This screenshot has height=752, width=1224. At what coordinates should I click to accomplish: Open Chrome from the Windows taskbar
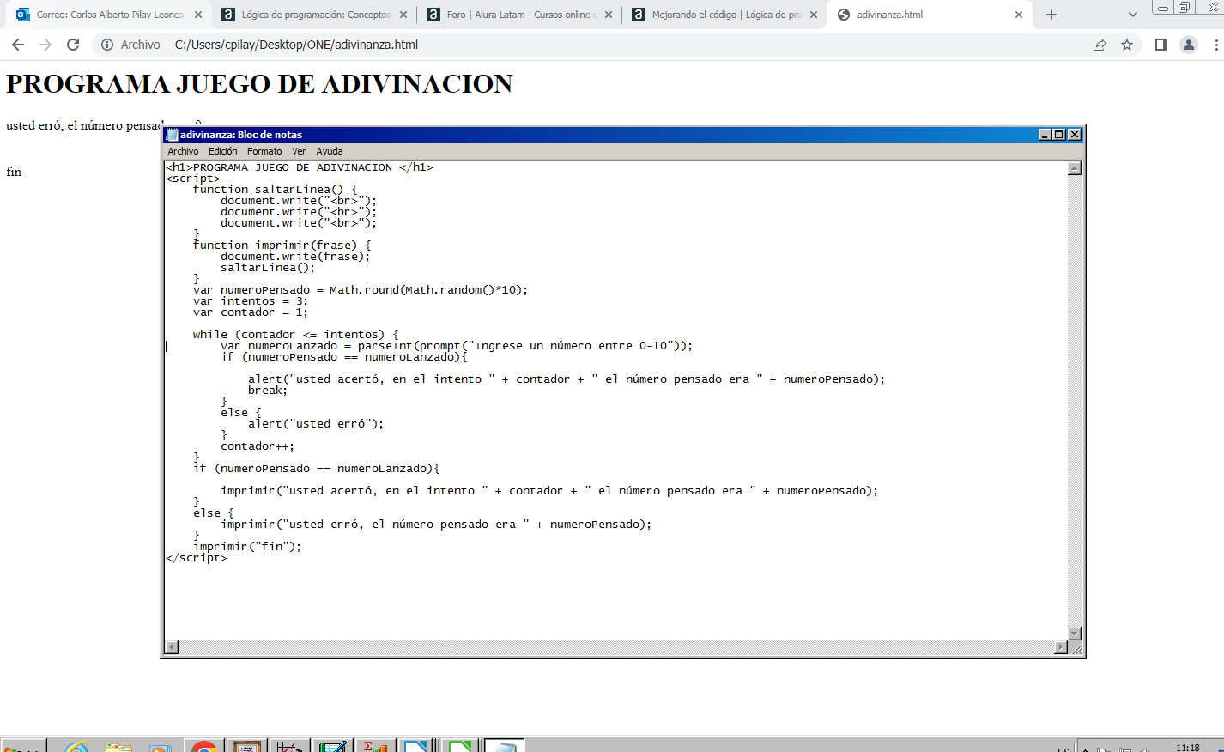click(204, 746)
